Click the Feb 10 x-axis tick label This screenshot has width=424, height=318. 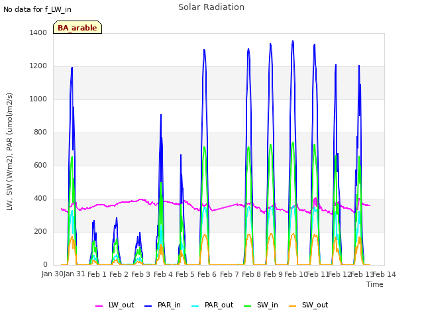295,274
